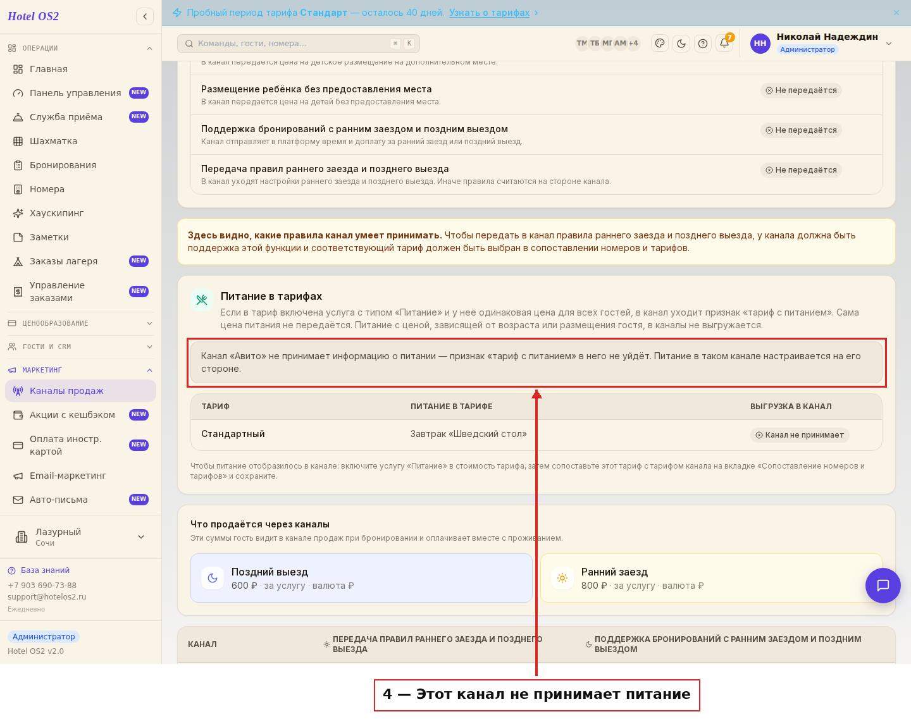
Task: Click the Выгрузка в канал column header
Action: (791, 407)
